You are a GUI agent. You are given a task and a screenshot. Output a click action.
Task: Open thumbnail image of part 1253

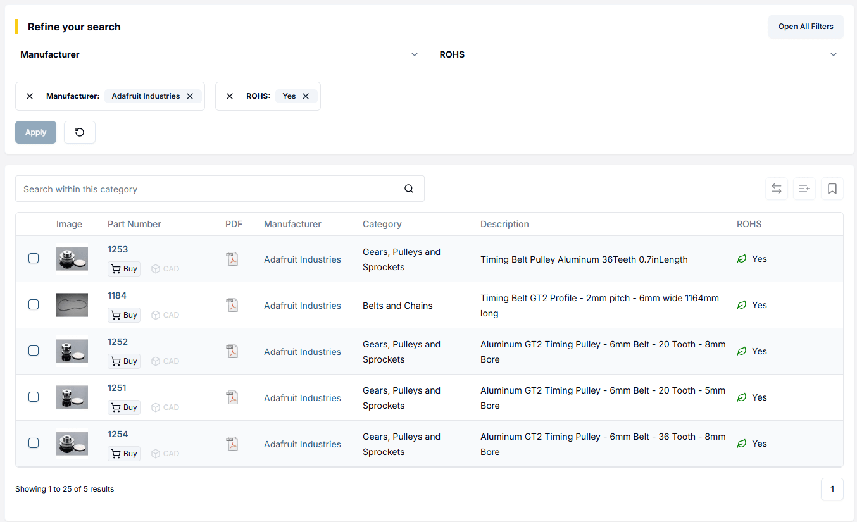(x=72, y=259)
